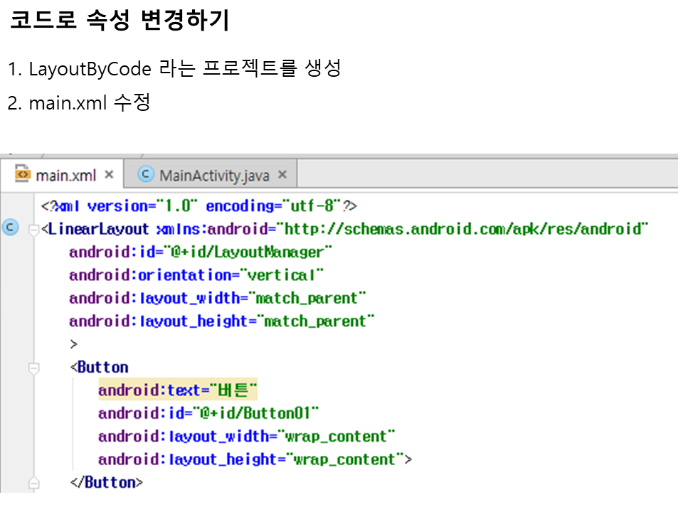683x512 pixels.
Task: Click the @+id/LayoutManager id value
Action: pyautogui.click(x=248, y=252)
